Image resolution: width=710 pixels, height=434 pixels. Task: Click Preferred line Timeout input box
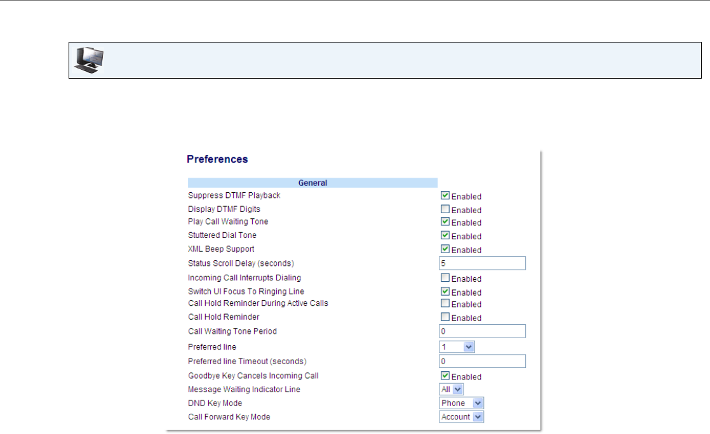pyautogui.click(x=482, y=361)
